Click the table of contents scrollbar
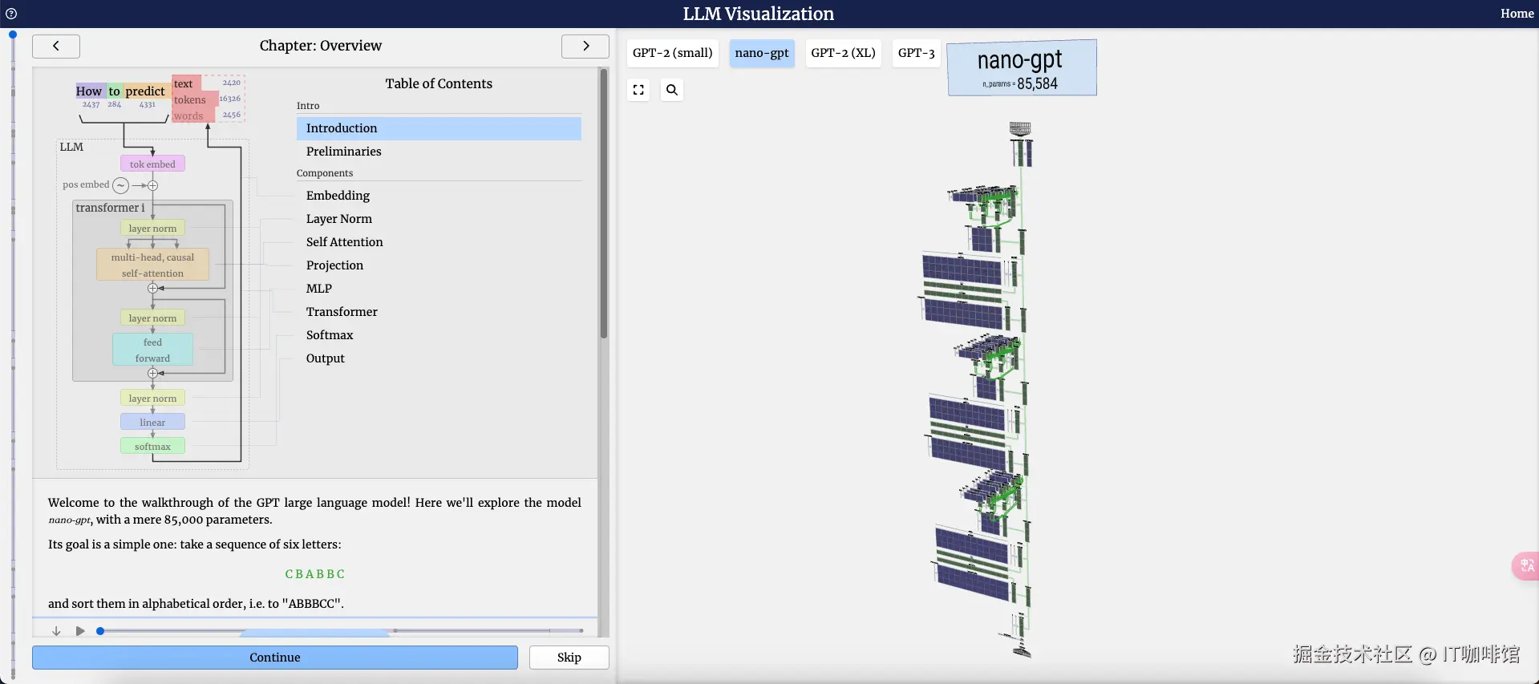 pyautogui.click(x=604, y=204)
